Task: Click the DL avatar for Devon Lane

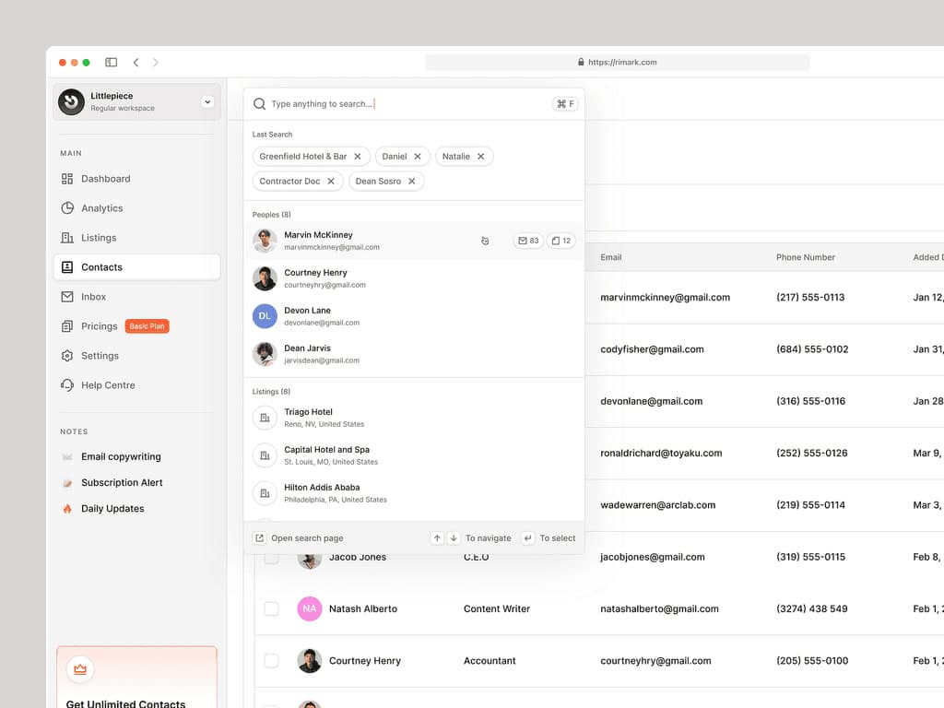Action: point(265,316)
